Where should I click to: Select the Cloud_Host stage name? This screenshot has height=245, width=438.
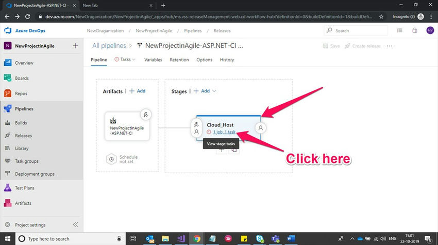click(220, 125)
